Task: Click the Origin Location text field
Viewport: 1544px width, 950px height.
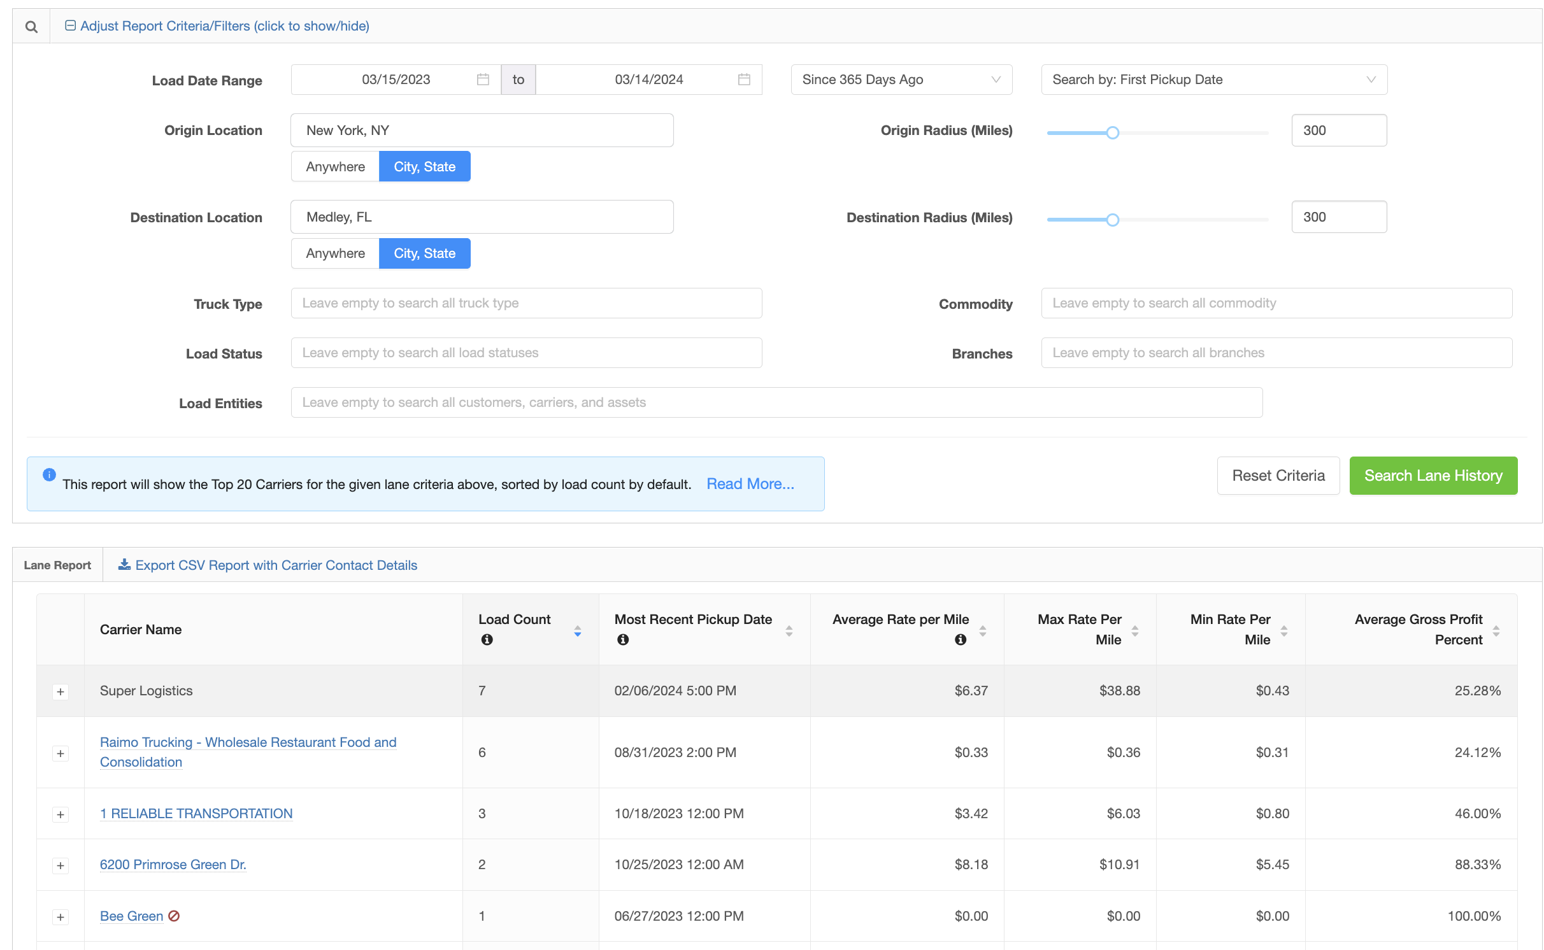Action: 482,130
